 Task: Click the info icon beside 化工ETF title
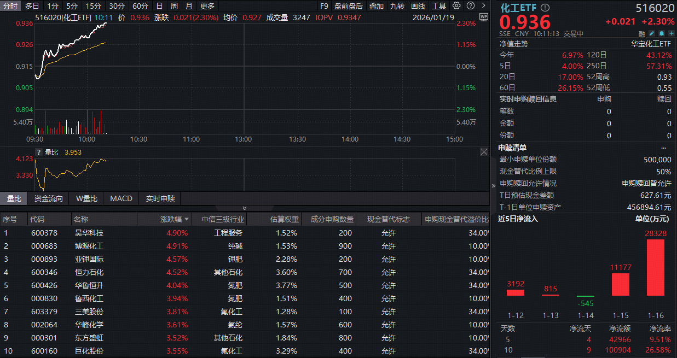pyautogui.click(x=544, y=8)
